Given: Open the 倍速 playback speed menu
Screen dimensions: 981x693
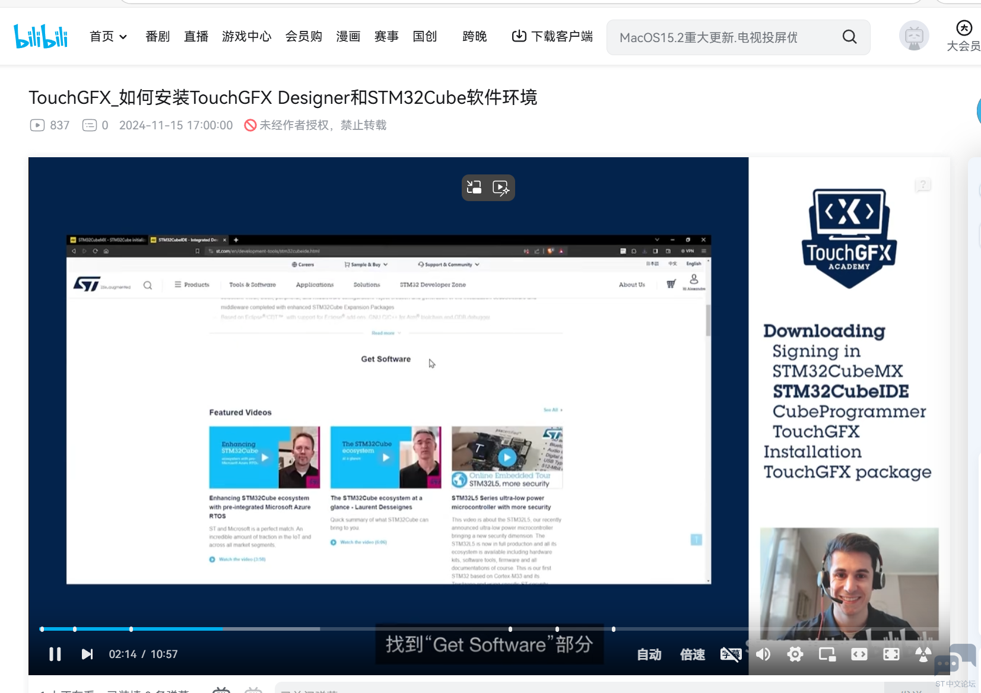Looking at the screenshot, I should (x=693, y=654).
